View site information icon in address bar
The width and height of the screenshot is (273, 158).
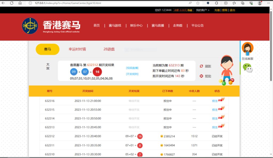click(x=30, y=3)
